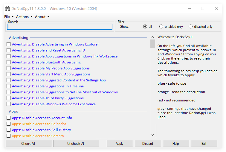Click the settings list scrollbar thumb
Viewport: 226px width, 152px height.
tap(152, 44)
